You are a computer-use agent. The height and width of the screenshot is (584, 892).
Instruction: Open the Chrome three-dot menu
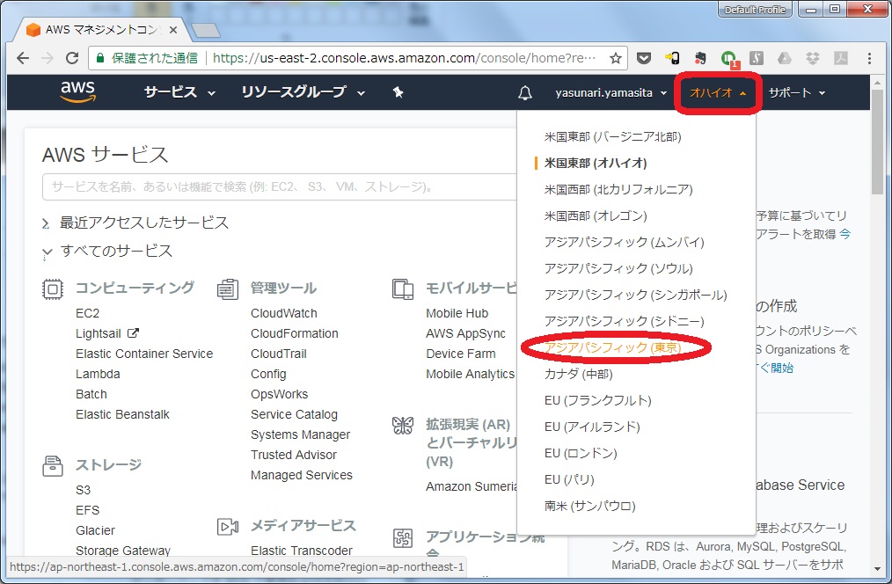[869, 58]
